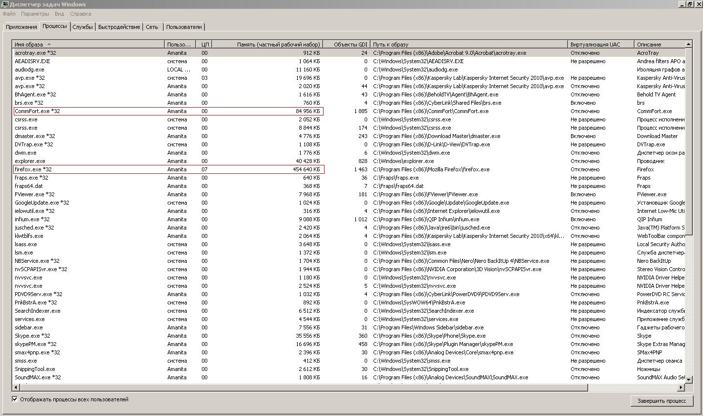
Task: Switch to the Пользователи tab
Action: click(184, 27)
